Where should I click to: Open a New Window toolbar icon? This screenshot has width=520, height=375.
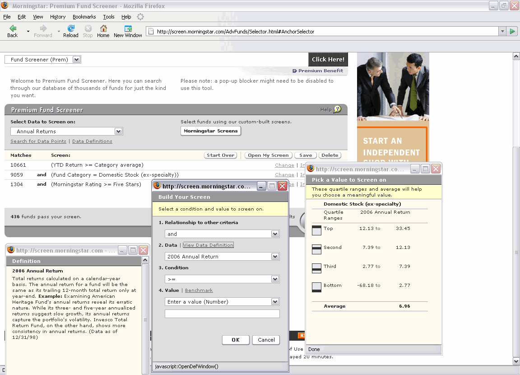tap(128, 28)
